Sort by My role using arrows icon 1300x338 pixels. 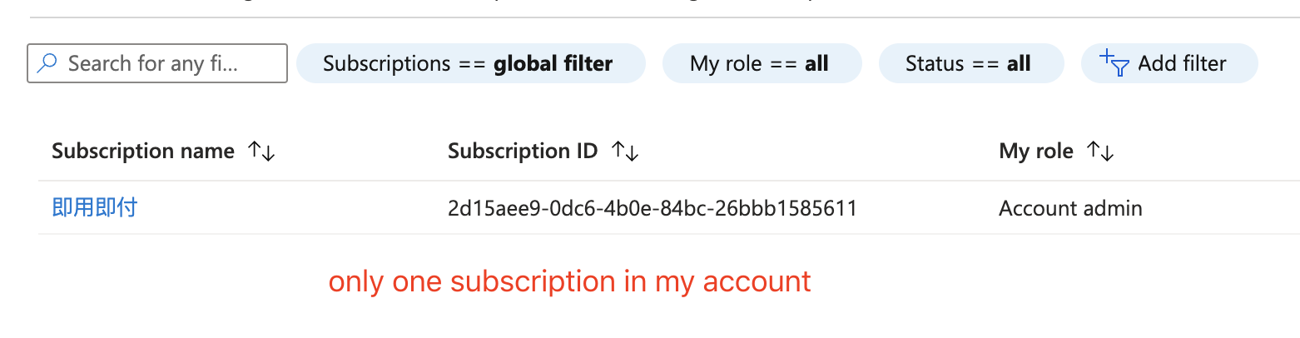coord(1100,152)
